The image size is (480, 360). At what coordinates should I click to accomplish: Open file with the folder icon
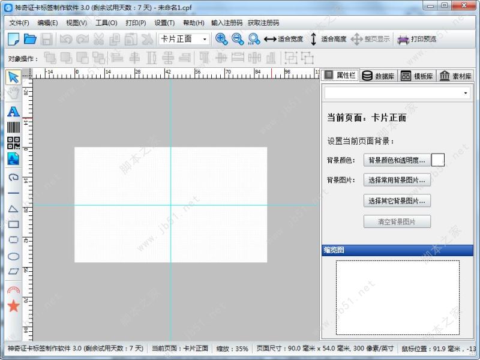(30, 39)
